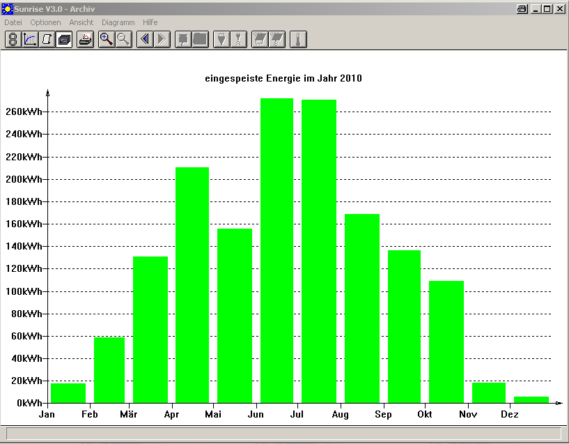Minimize the Sunrise window
The width and height of the screenshot is (569, 444).
536,9
